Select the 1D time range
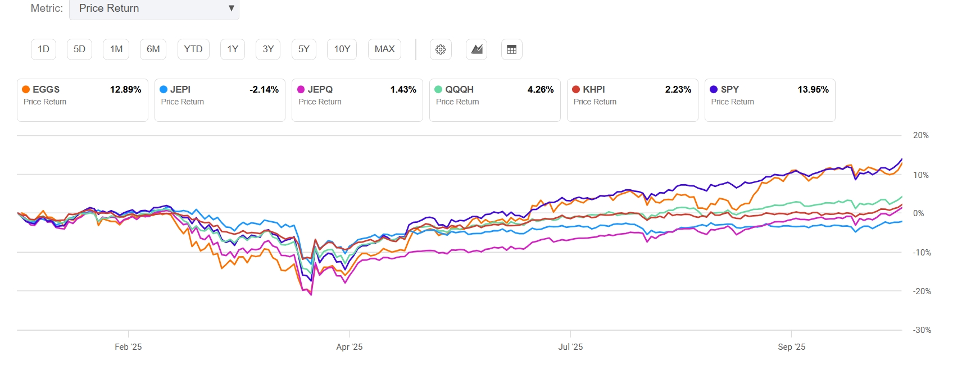The image size is (971, 370). click(x=43, y=49)
